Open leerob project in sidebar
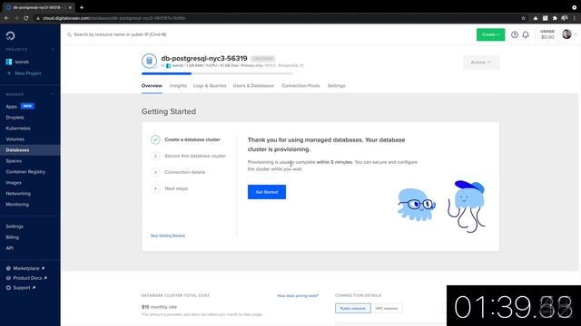 tap(22, 62)
